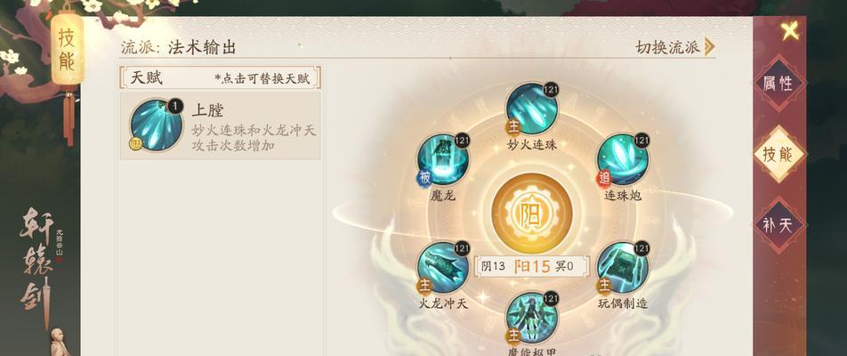The image size is (847, 356).
Task: Click the 技能 lantern label
Action: pos(67,50)
